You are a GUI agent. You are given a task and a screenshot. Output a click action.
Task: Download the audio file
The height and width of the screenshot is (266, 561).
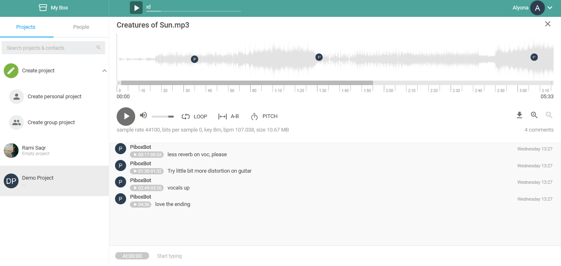point(519,115)
